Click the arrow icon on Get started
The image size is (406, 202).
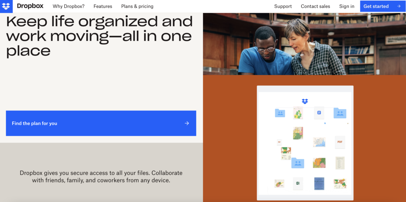click(x=399, y=6)
